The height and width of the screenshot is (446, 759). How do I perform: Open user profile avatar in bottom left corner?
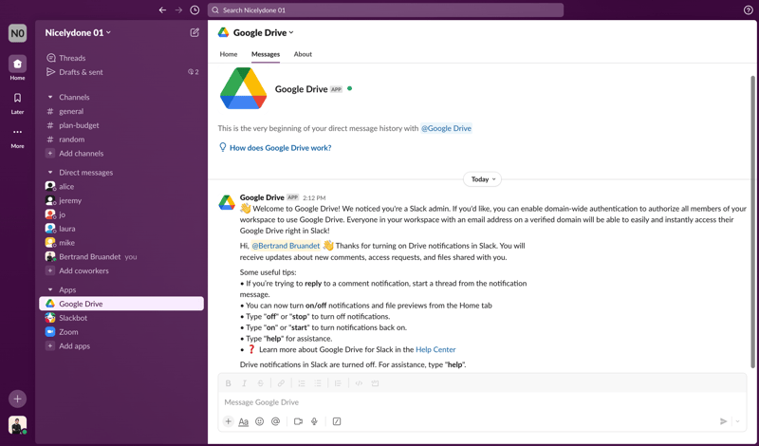[17, 425]
